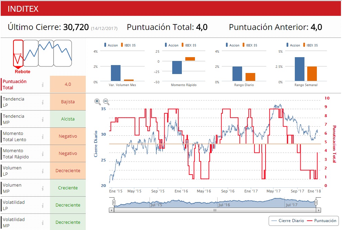Image resolution: width=342 pixels, height=230 pixels.
Task: Click the navigator scrollbar left arrow
Action: pos(112,210)
